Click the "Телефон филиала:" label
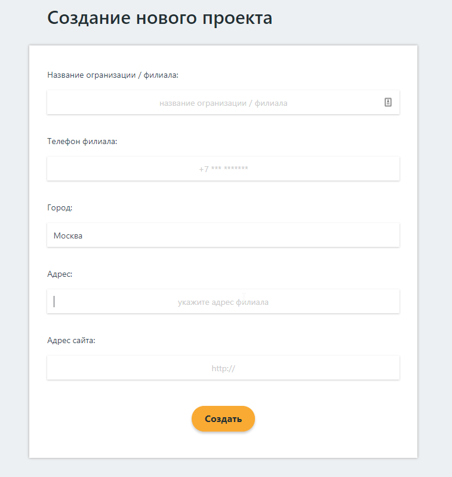This screenshot has width=452, height=477. [x=82, y=142]
